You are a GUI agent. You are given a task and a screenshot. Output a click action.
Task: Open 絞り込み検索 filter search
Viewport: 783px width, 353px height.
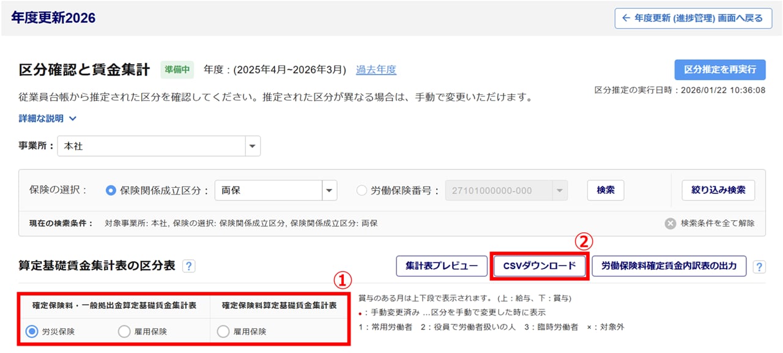tap(718, 190)
